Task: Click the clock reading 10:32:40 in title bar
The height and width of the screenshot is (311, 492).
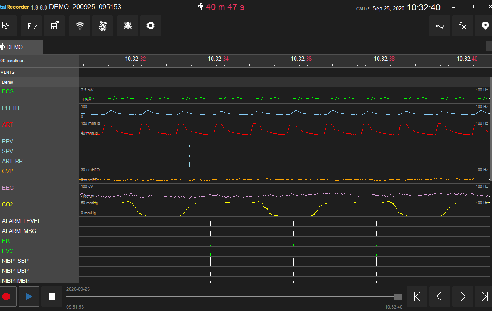Action: [x=424, y=7]
